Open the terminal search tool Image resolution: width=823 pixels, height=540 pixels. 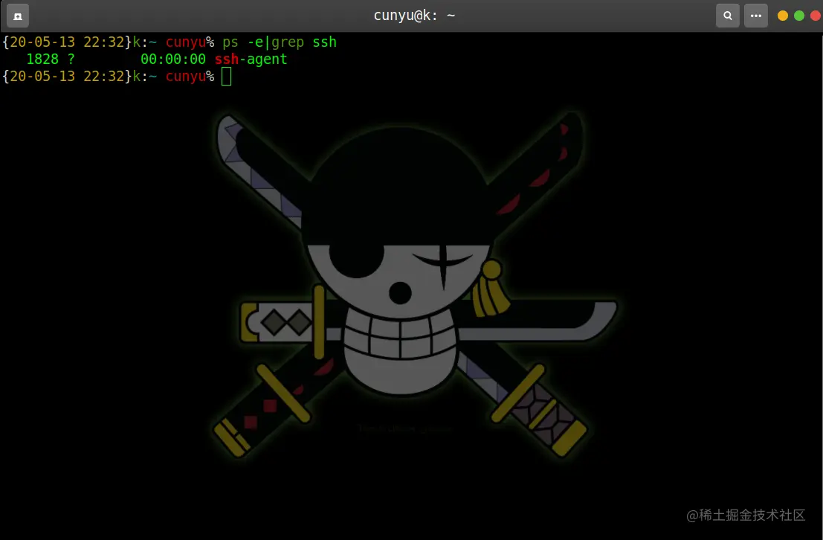728,16
